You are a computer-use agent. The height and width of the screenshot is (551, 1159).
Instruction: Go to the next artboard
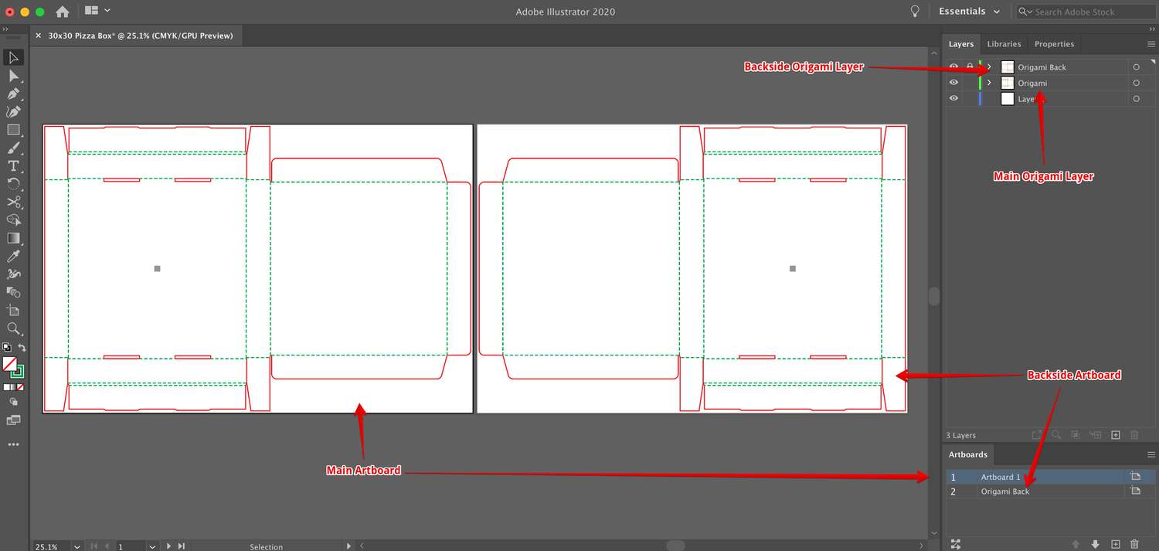point(169,546)
